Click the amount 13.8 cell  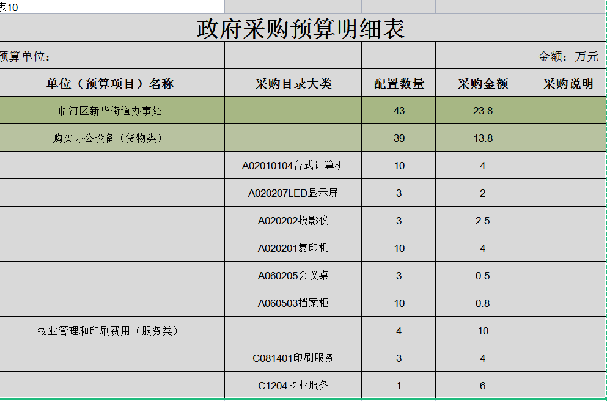click(x=482, y=138)
